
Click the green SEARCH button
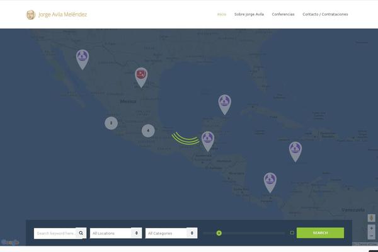point(320,232)
